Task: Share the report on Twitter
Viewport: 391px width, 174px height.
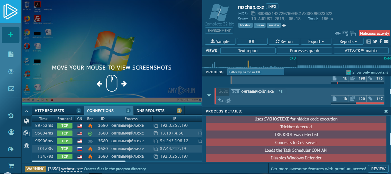Action: click(375, 41)
